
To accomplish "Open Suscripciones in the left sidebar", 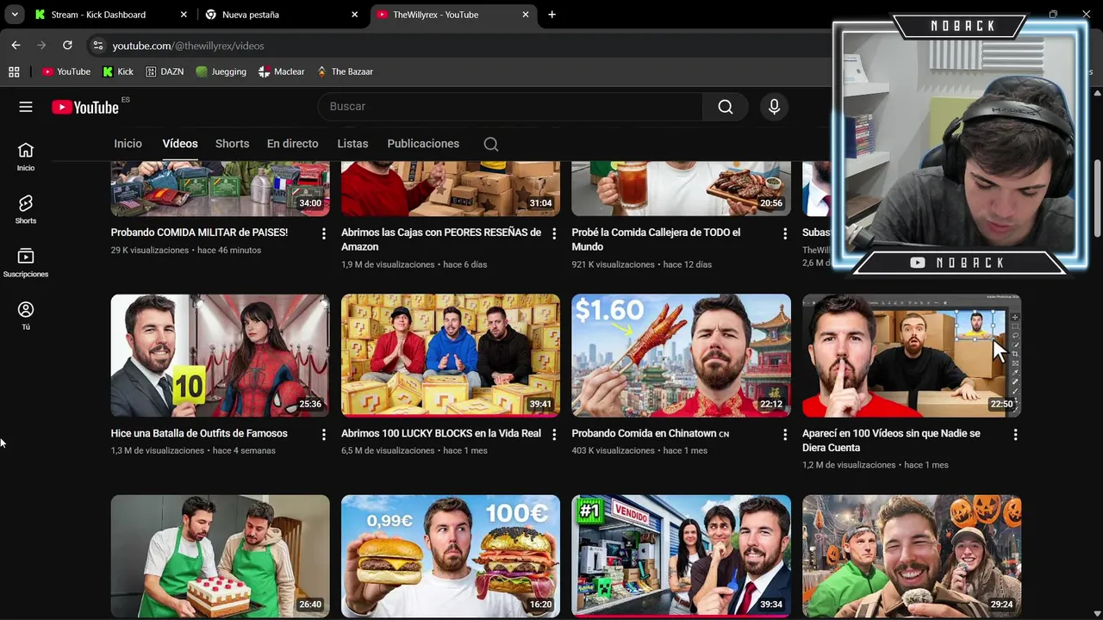I will pyautogui.click(x=26, y=263).
